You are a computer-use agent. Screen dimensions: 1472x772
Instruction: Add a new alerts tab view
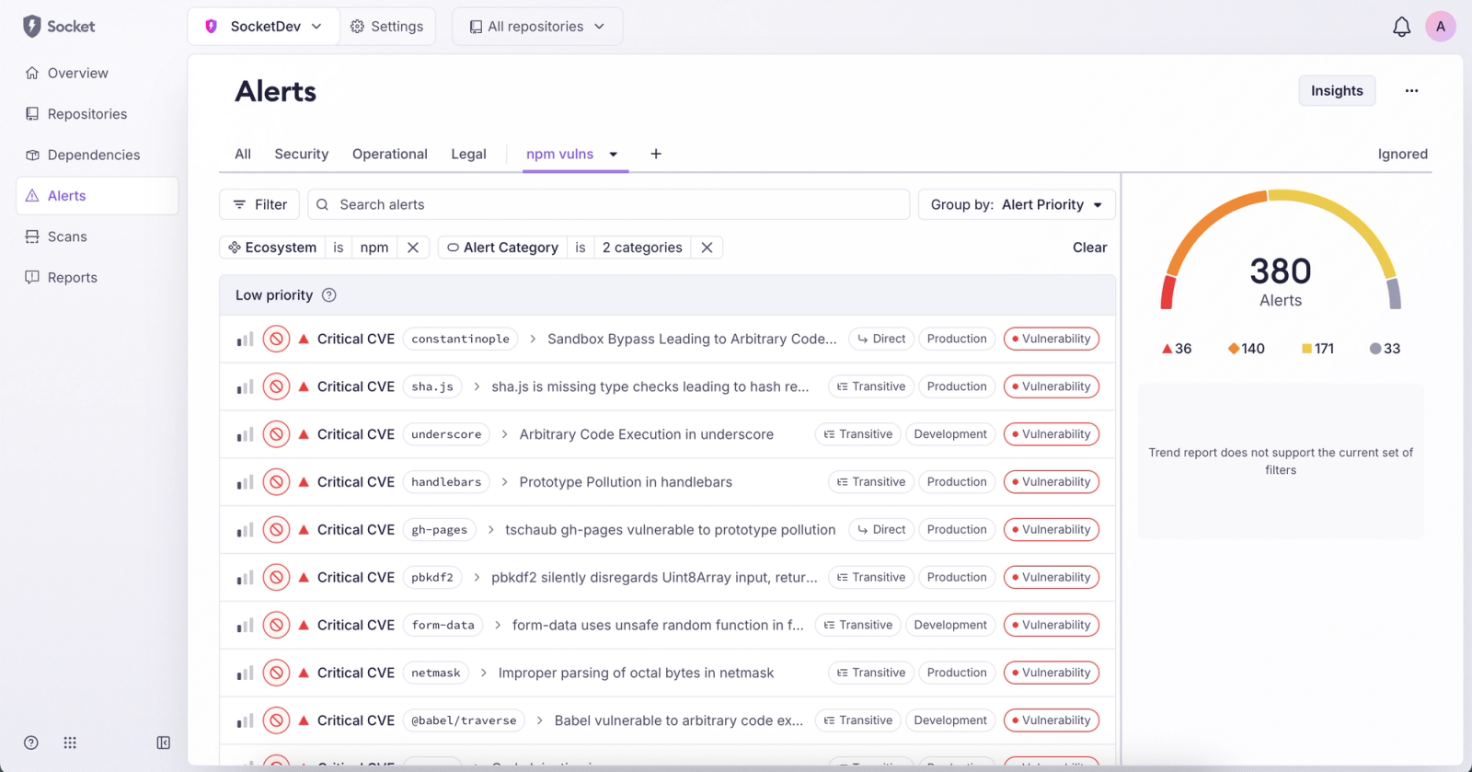[x=656, y=154]
